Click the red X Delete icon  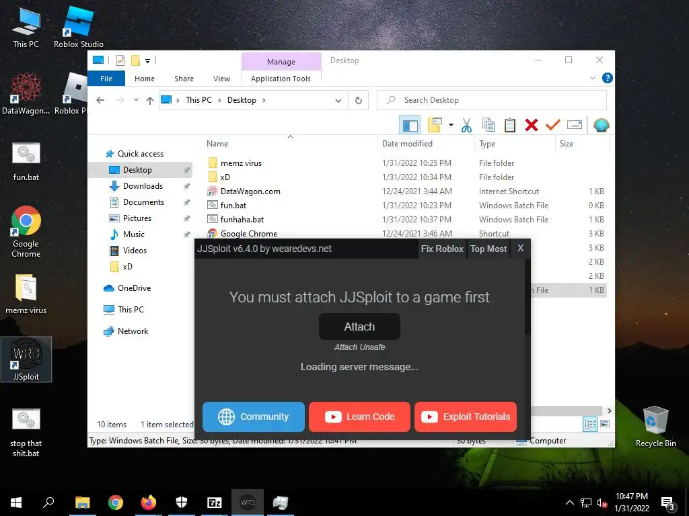(532, 126)
